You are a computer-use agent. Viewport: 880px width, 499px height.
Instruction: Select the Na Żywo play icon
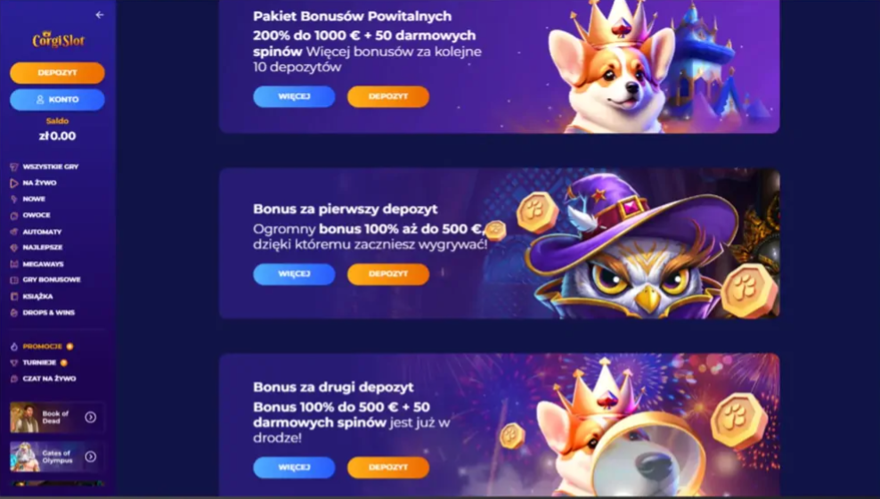click(14, 183)
